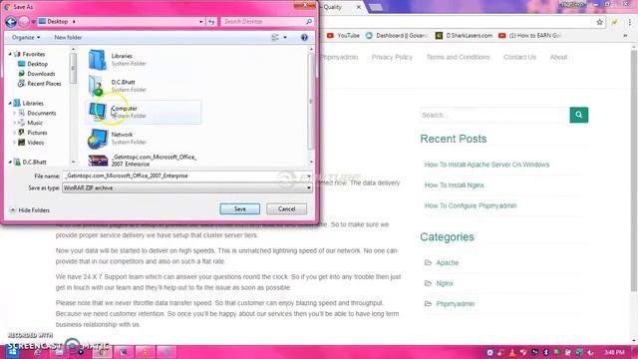This screenshot has height=359, width=638.
Task: Click the VLC cone tray icon
Action: [x=512, y=352]
